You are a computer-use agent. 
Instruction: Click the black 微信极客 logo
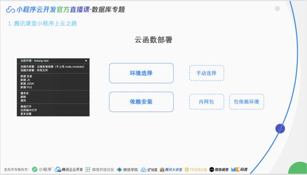(212, 169)
